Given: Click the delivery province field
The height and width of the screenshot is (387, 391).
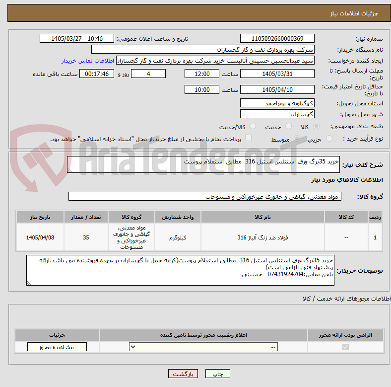Looking at the screenshot, I should [x=277, y=103].
